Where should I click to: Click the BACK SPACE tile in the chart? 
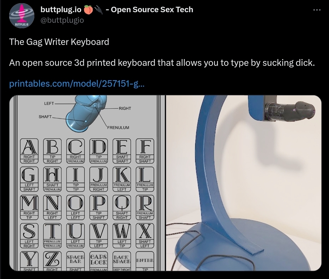pos(122,261)
